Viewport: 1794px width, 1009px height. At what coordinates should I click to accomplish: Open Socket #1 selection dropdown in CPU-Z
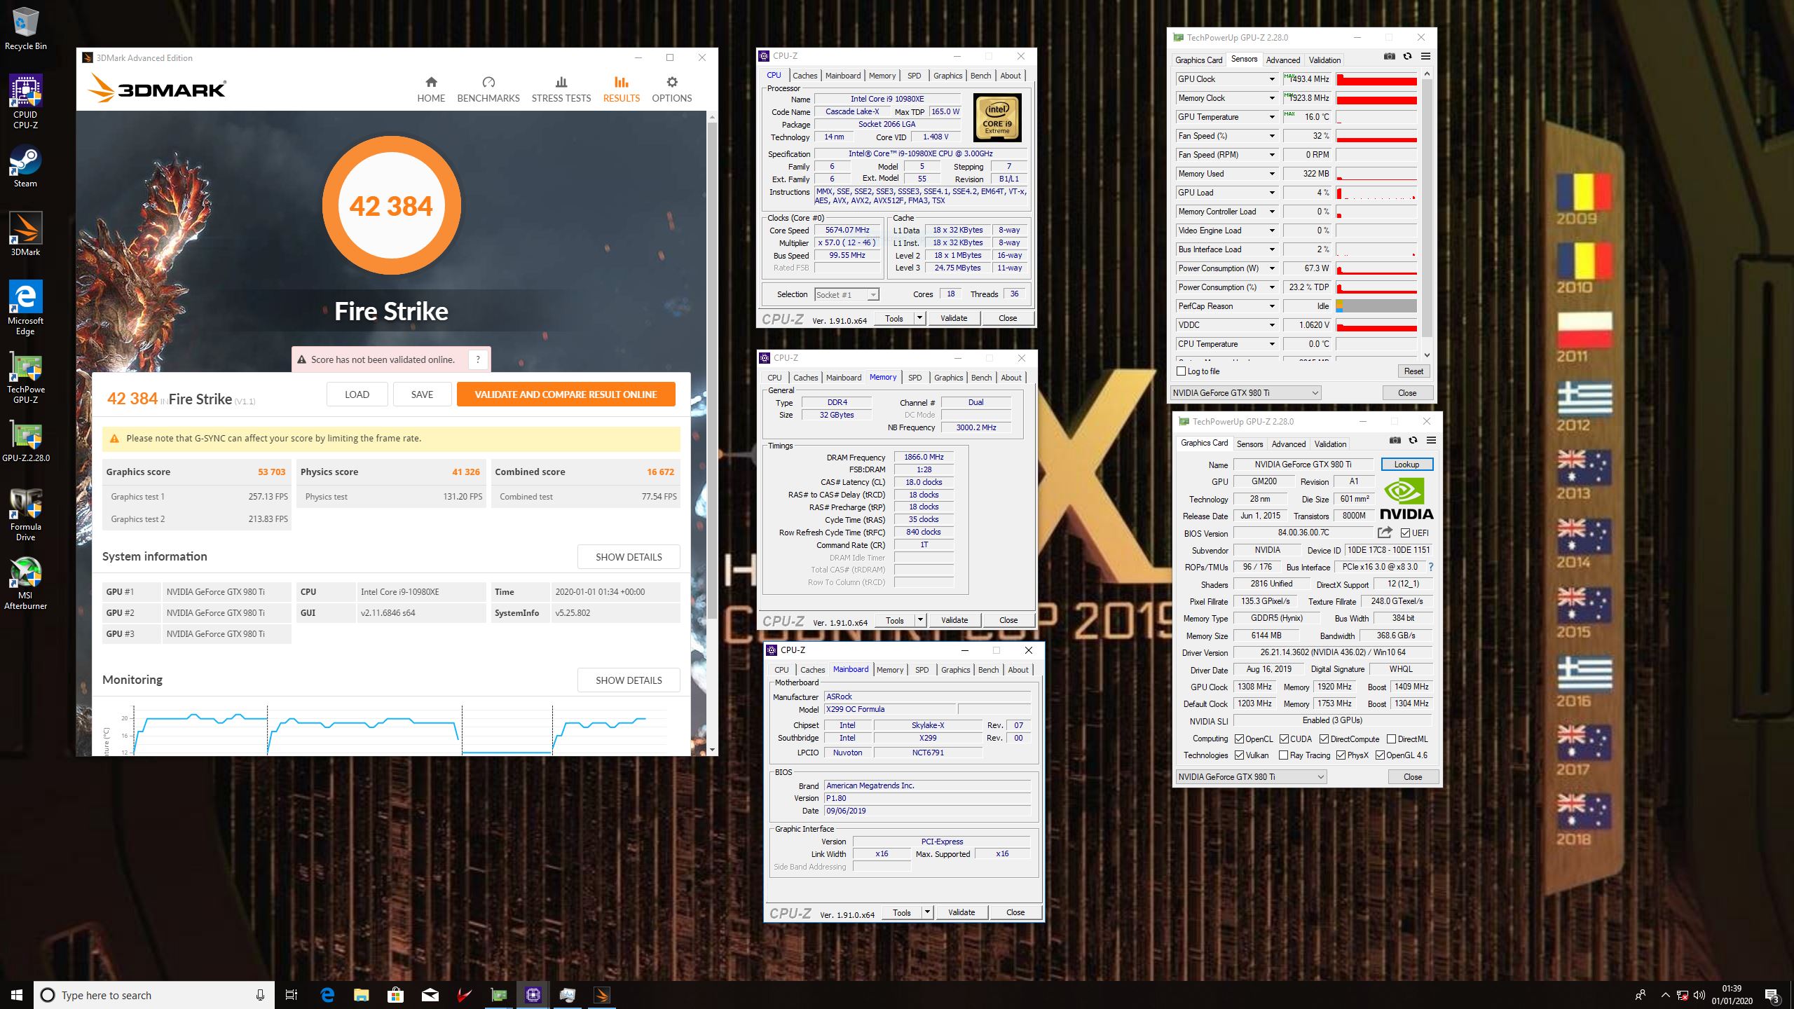847,294
